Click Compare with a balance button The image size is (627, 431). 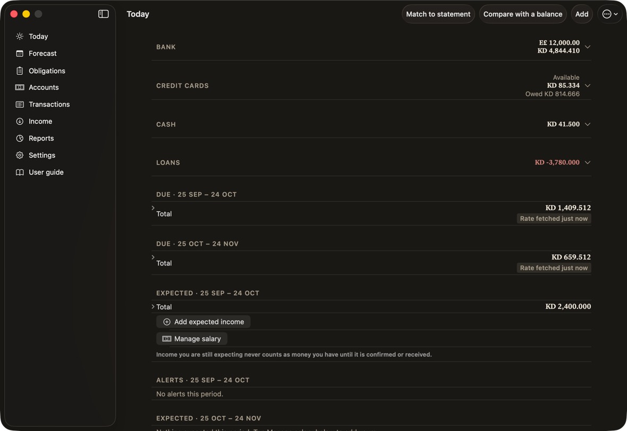(x=523, y=14)
